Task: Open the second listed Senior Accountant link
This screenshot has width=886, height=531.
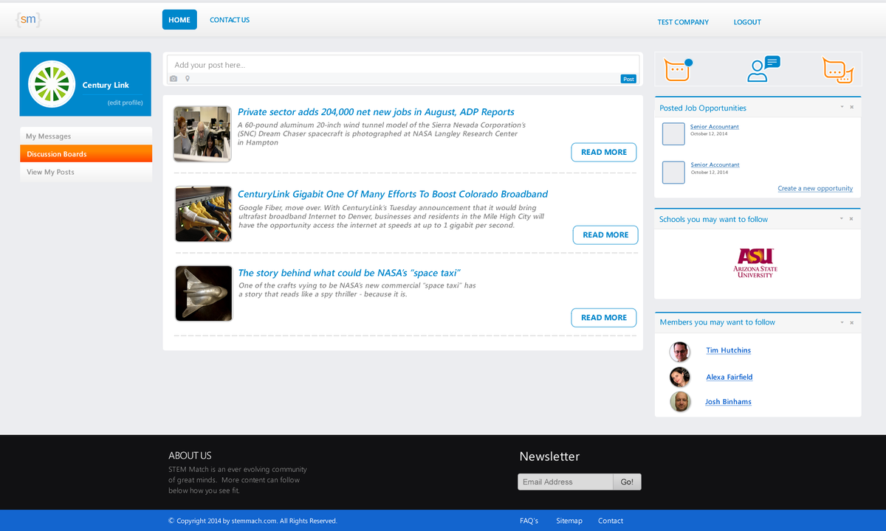Action: tap(715, 164)
